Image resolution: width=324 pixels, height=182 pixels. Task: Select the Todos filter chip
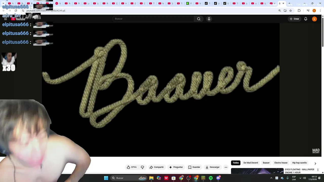[236, 163]
